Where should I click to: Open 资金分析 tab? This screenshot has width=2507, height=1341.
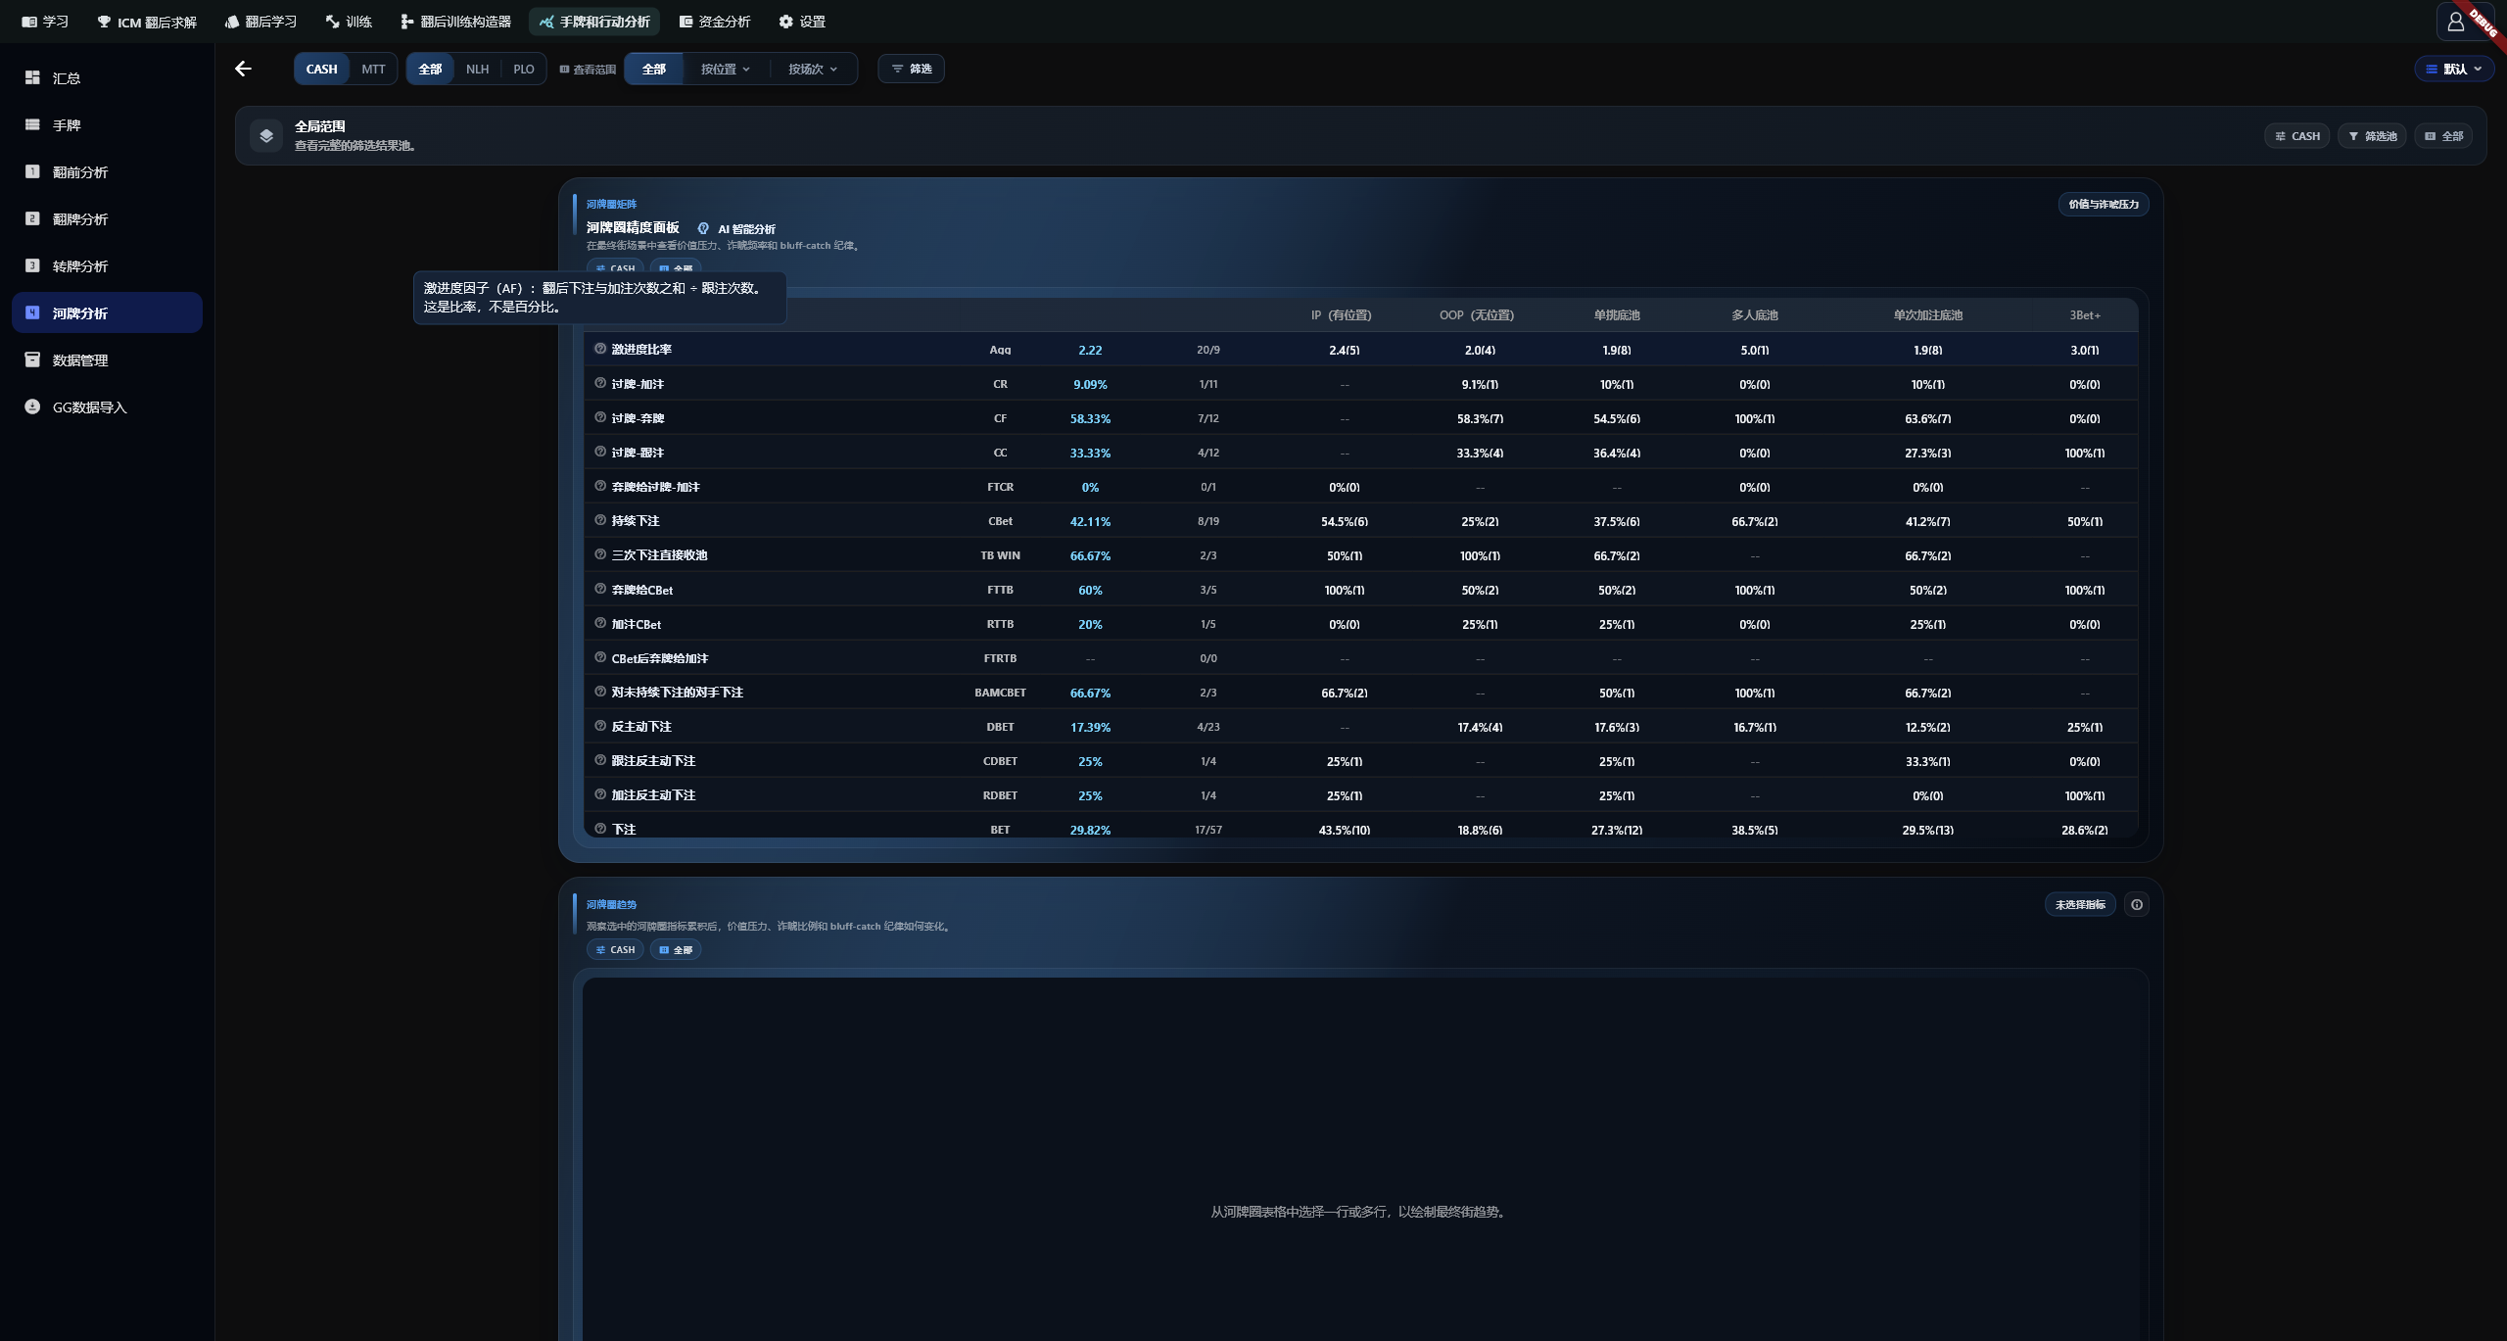coord(715,22)
